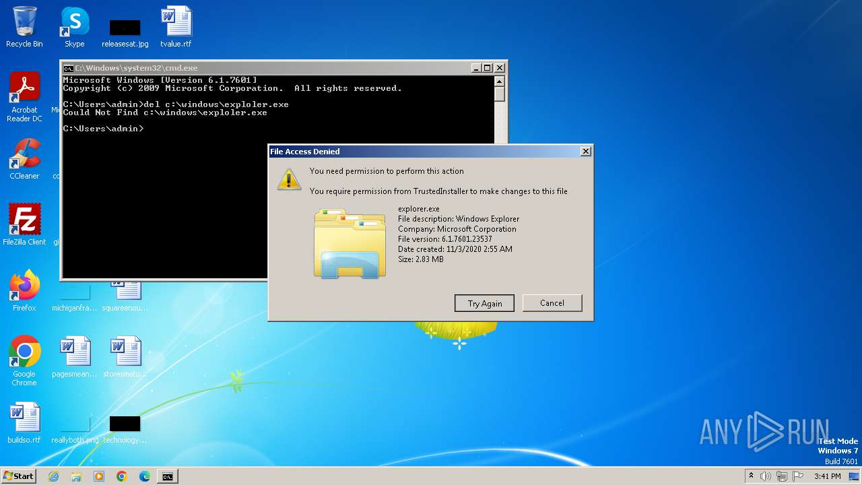The image size is (862, 485).
Task: Open the Recycle Bin desktop icon
Action: (x=24, y=27)
